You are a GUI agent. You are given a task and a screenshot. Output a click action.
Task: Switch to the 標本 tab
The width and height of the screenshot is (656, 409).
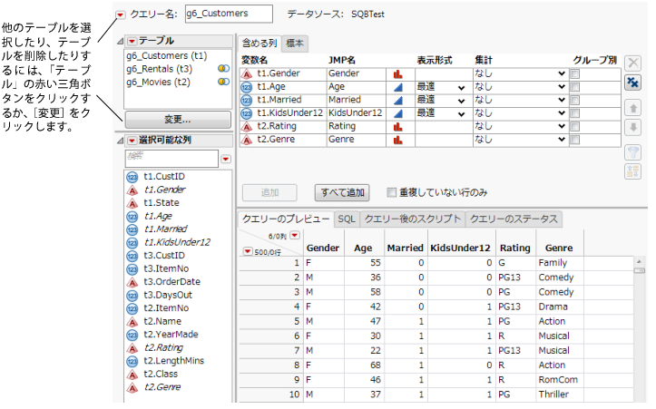click(295, 43)
